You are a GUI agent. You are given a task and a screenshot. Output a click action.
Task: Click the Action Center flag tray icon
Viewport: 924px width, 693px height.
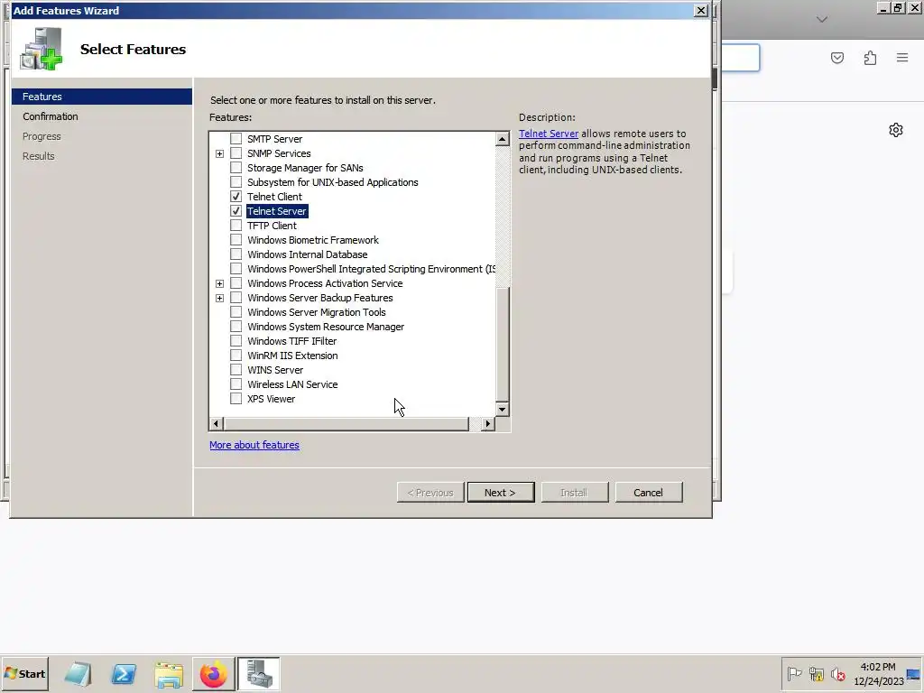(794, 673)
